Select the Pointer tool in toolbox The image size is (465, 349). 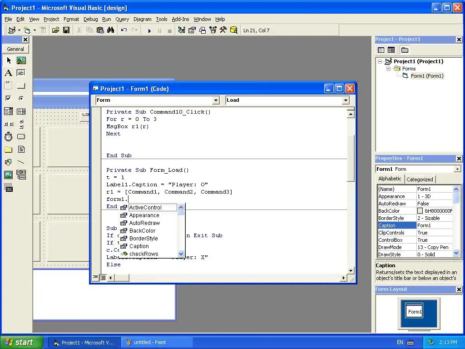(x=8, y=60)
